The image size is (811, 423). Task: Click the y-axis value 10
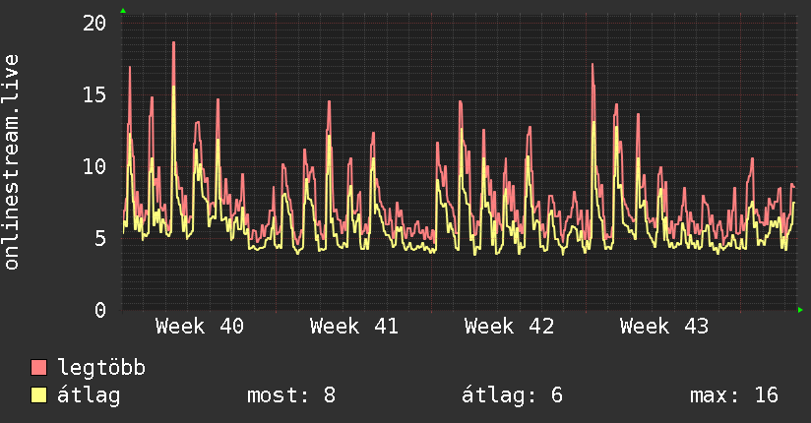point(94,166)
